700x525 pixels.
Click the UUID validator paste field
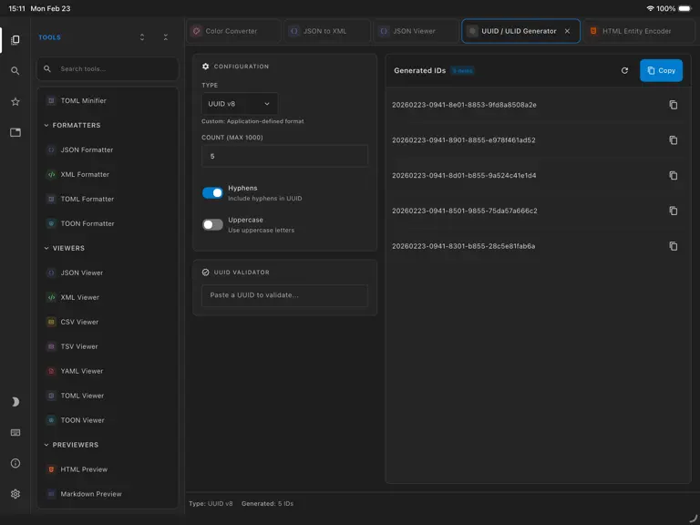[284, 295]
